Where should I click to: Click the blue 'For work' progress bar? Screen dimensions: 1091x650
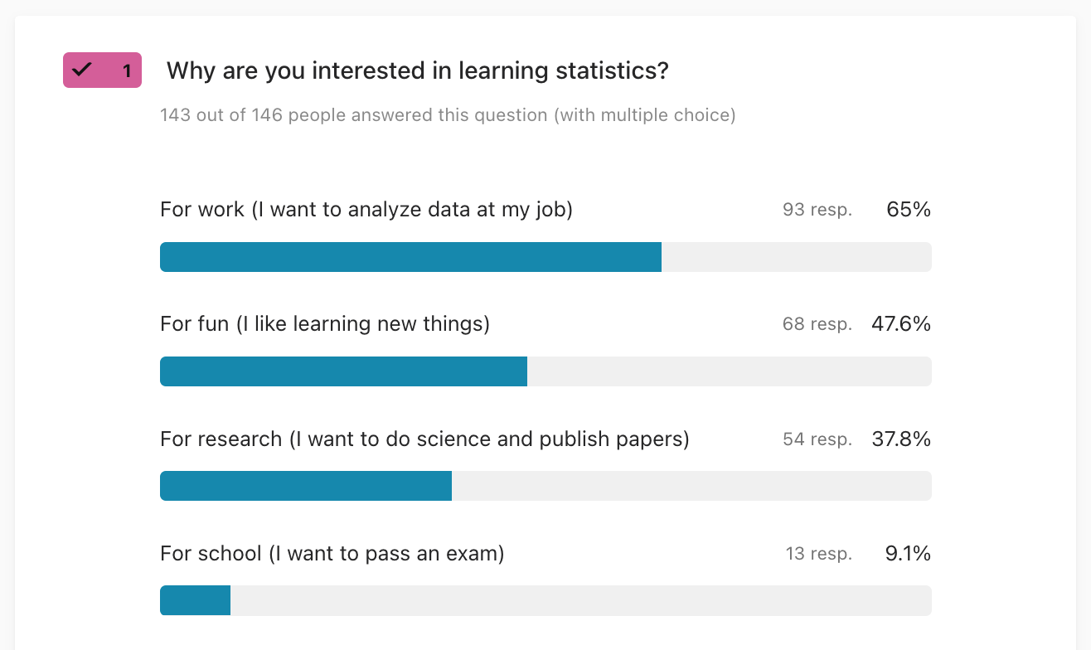[x=410, y=257]
